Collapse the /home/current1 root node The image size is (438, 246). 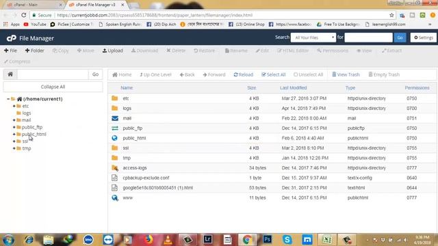(8, 99)
